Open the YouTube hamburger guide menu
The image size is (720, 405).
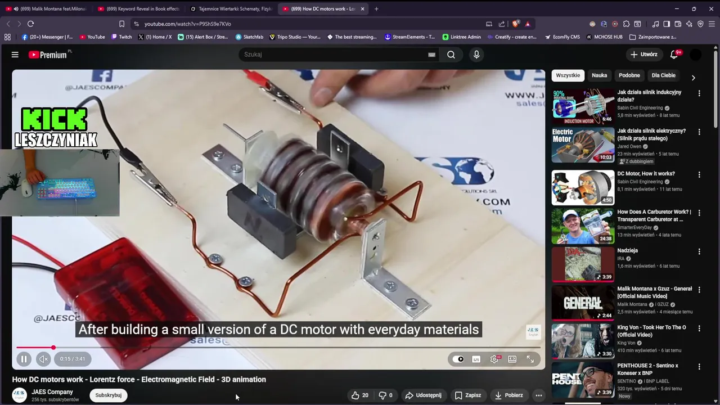pos(15,55)
